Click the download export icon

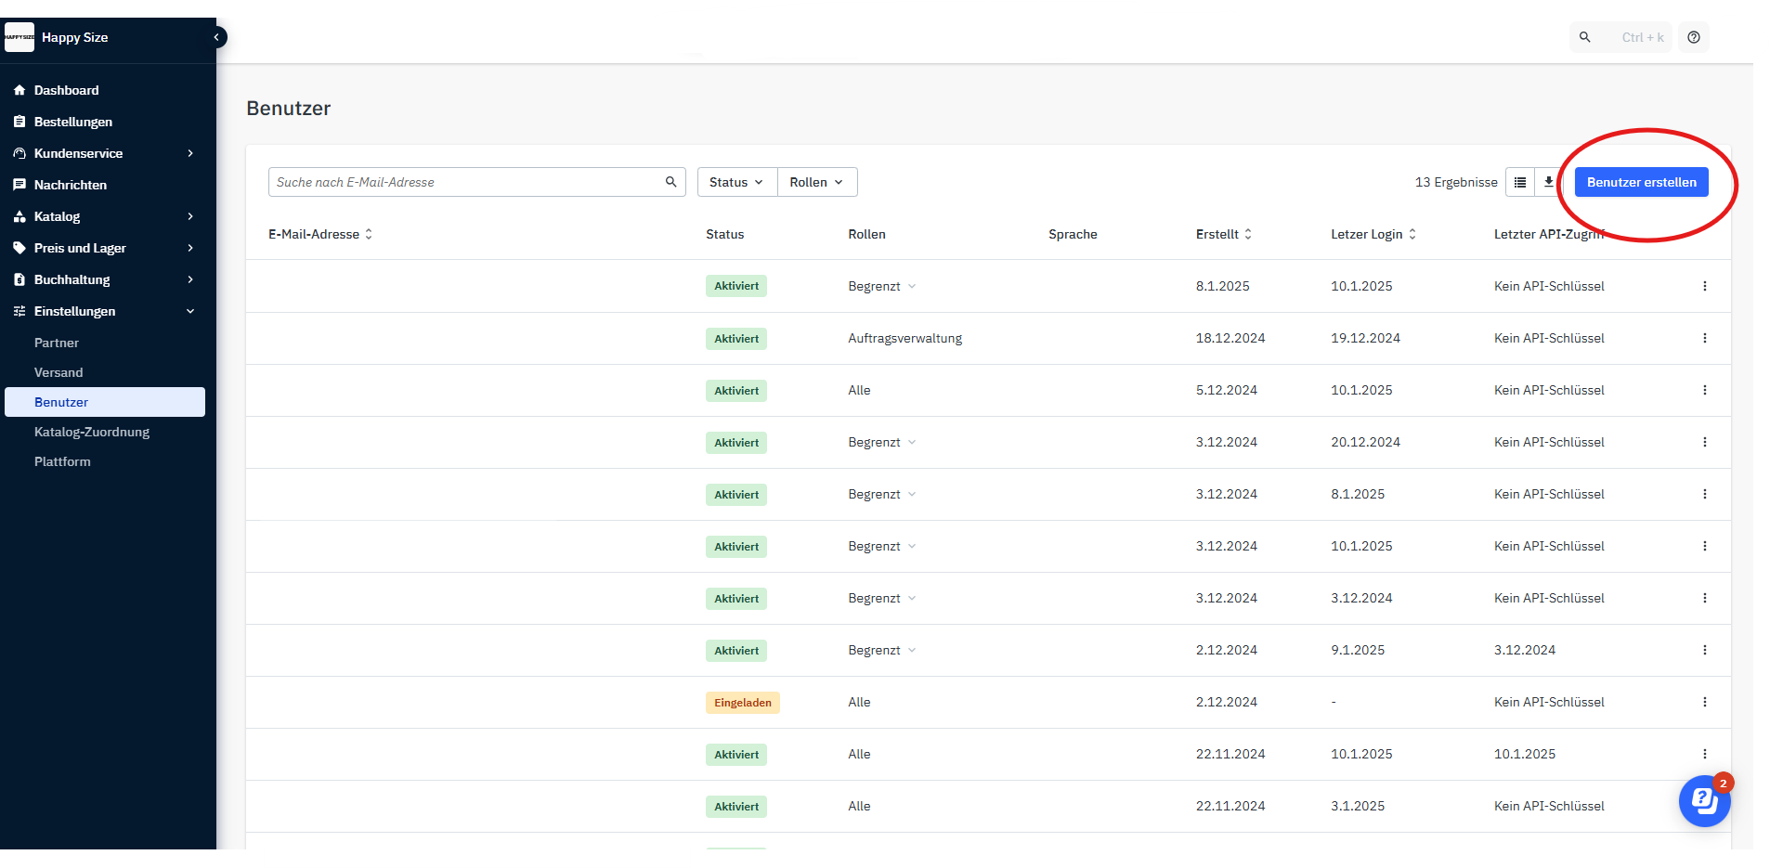[x=1548, y=182]
